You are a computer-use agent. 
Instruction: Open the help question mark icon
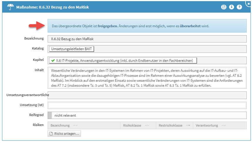click(x=239, y=7)
